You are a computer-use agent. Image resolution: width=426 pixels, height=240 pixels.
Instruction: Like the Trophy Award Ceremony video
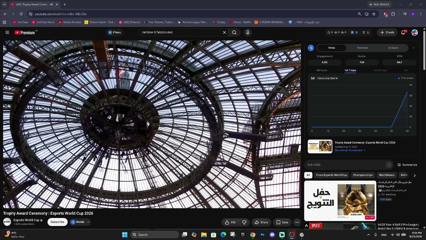point(230,222)
